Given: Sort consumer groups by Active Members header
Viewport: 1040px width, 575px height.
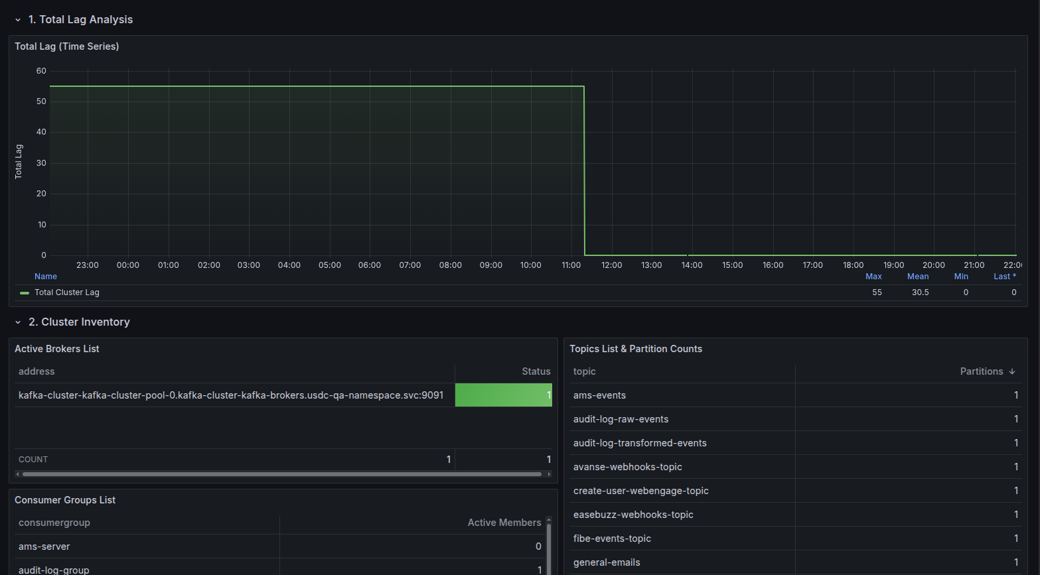Looking at the screenshot, I should click(504, 523).
